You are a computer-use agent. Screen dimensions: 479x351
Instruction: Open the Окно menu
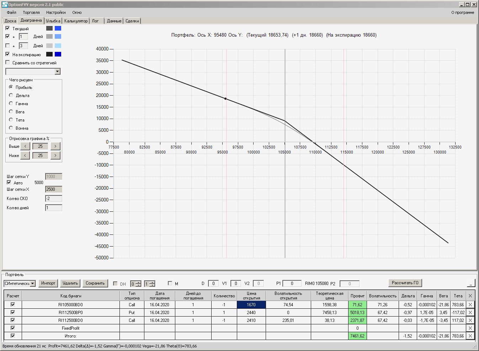(x=77, y=12)
